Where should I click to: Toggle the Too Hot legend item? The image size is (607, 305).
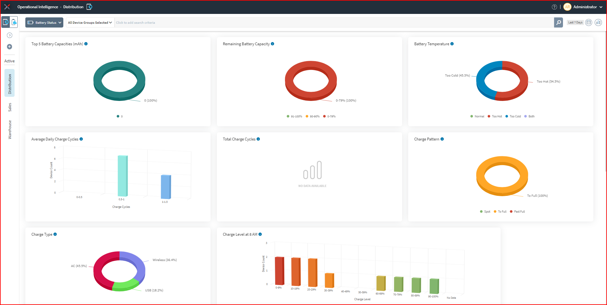[x=495, y=116]
